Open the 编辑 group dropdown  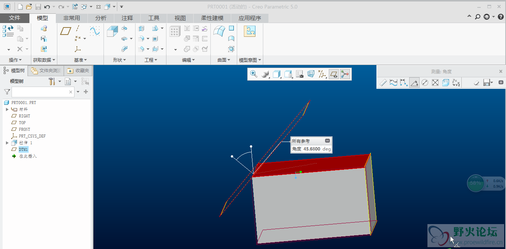point(188,60)
